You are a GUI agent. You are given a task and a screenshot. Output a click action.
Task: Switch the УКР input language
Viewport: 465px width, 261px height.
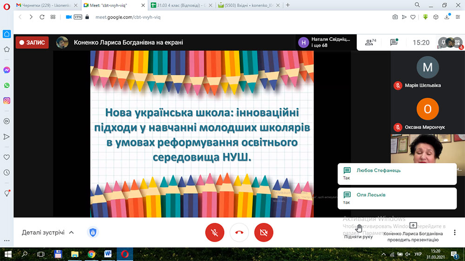[418, 254]
